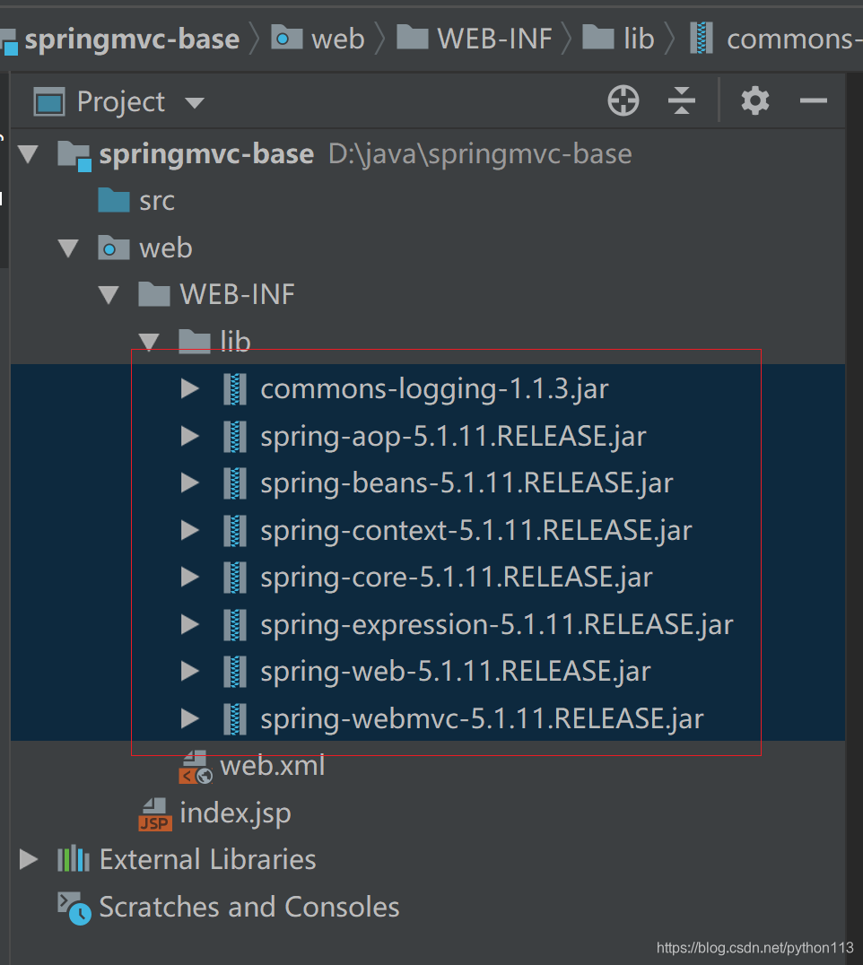Select the src folder row
Viewport: 863px width, 965px height.
(x=427, y=201)
